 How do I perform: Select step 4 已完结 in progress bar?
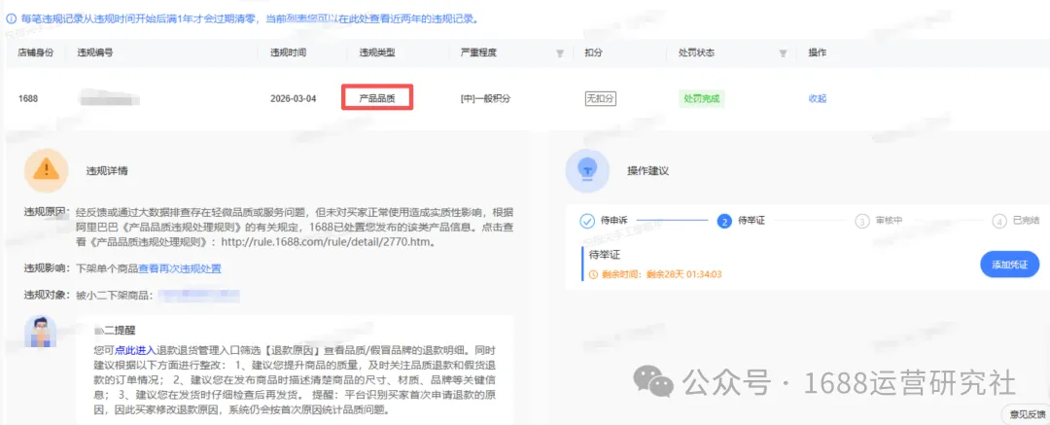999,221
